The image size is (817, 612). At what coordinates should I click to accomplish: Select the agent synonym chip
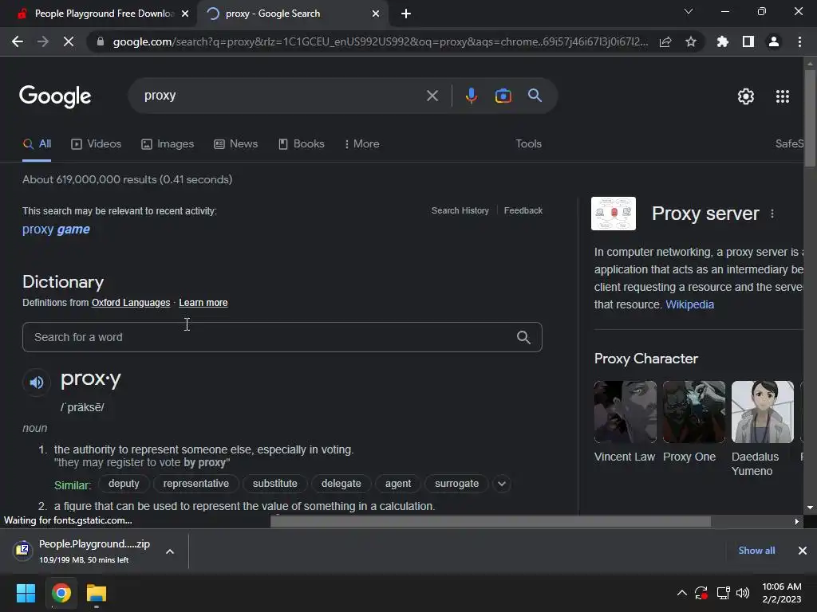(398, 484)
